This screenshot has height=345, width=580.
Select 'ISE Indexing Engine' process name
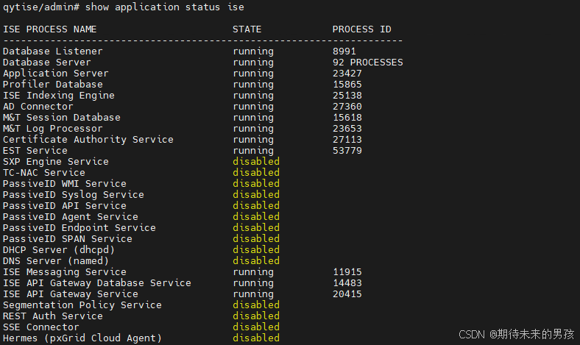click(x=59, y=96)
